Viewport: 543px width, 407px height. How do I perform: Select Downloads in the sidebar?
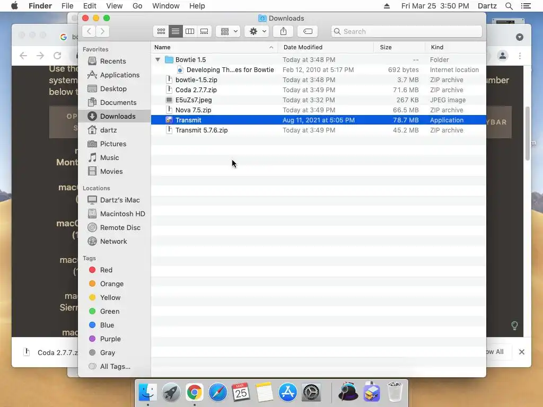pyautogui.click(x=115, y=116)
